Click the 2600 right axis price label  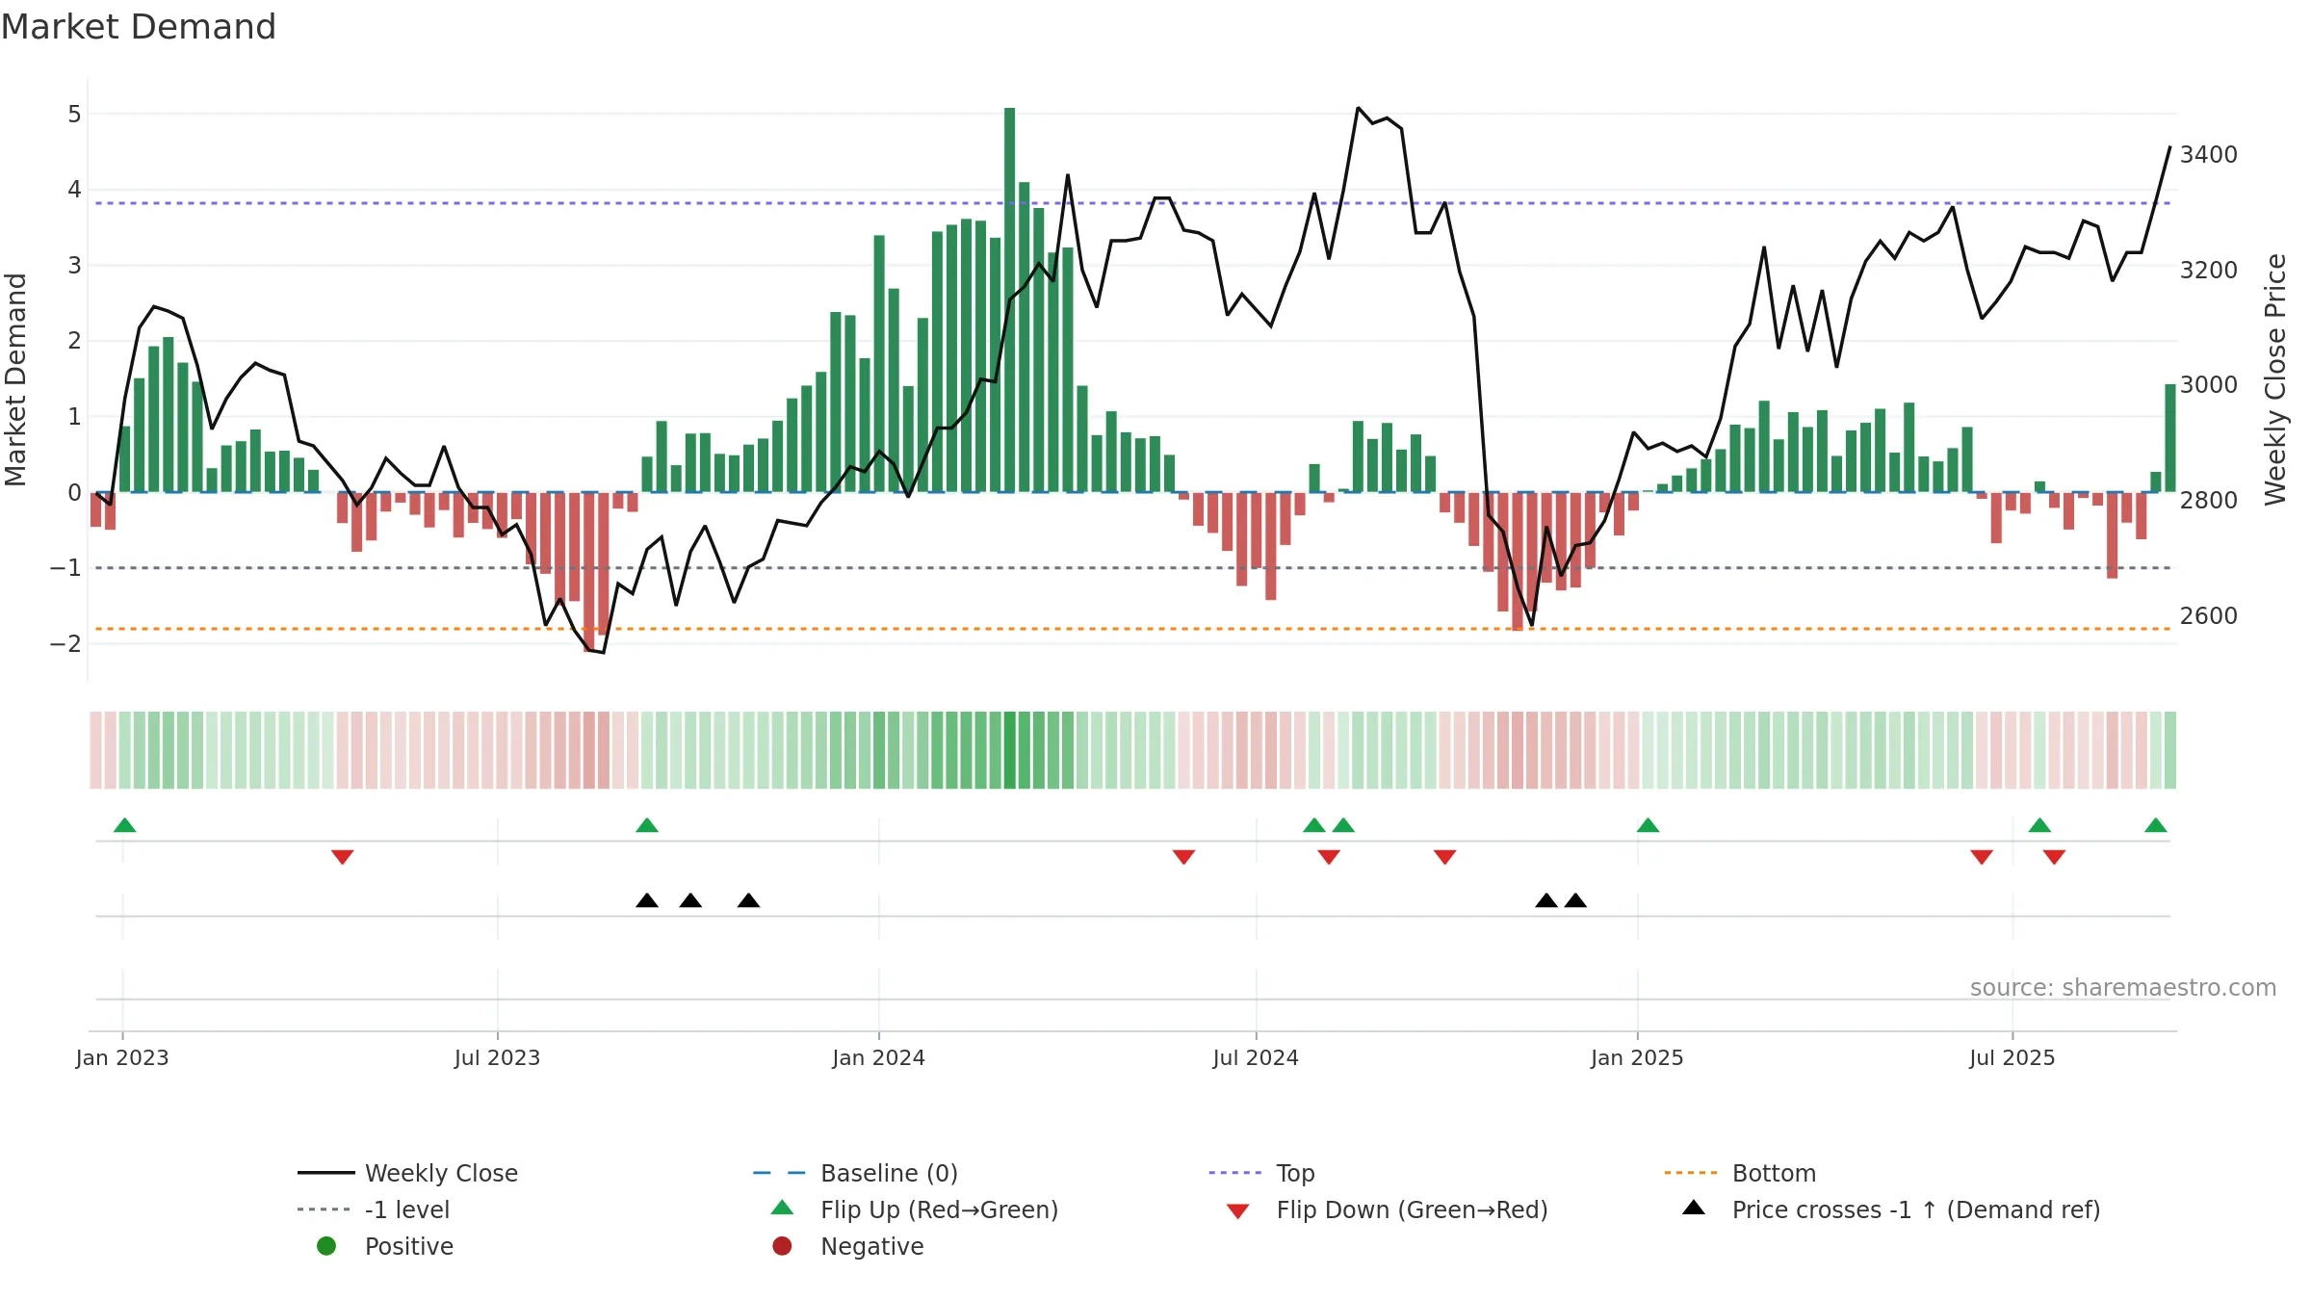[2209, 615]
